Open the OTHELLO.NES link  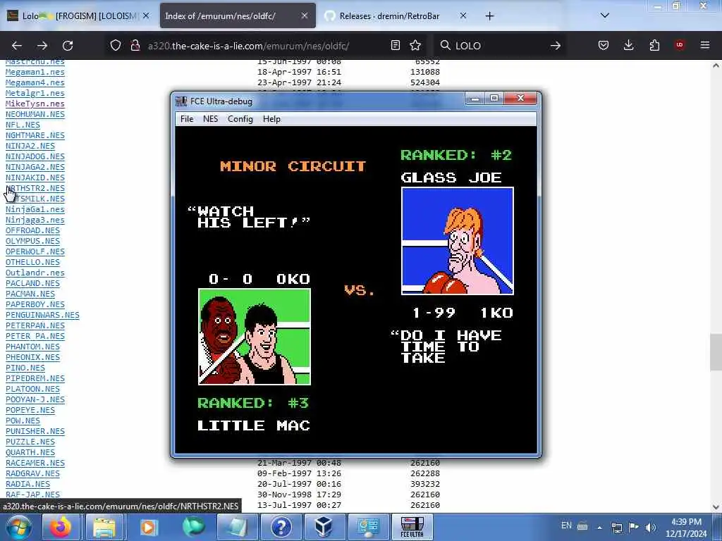[32, 262]
